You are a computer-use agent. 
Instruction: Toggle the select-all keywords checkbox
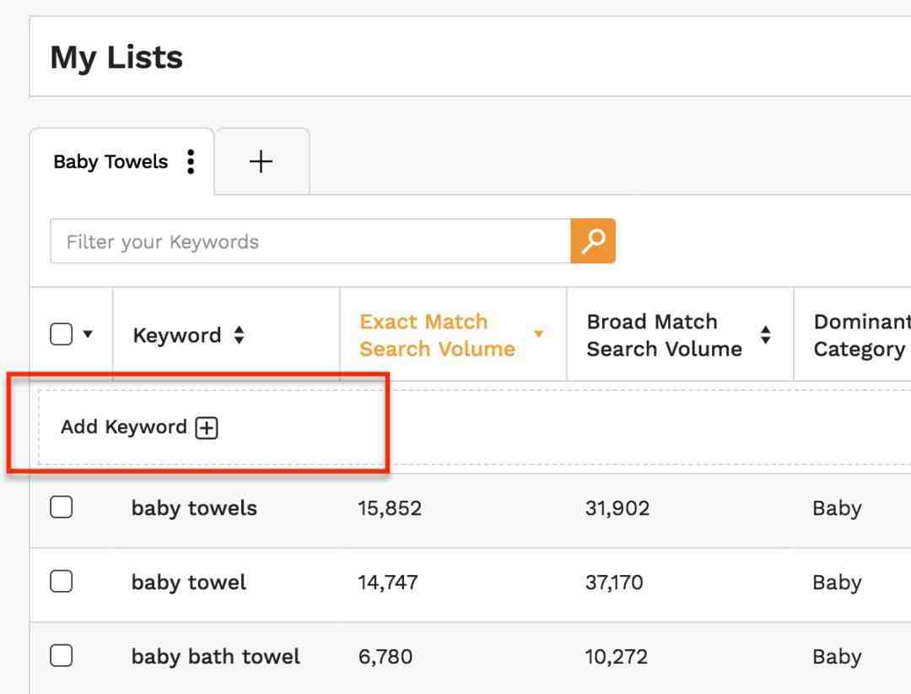62,334
